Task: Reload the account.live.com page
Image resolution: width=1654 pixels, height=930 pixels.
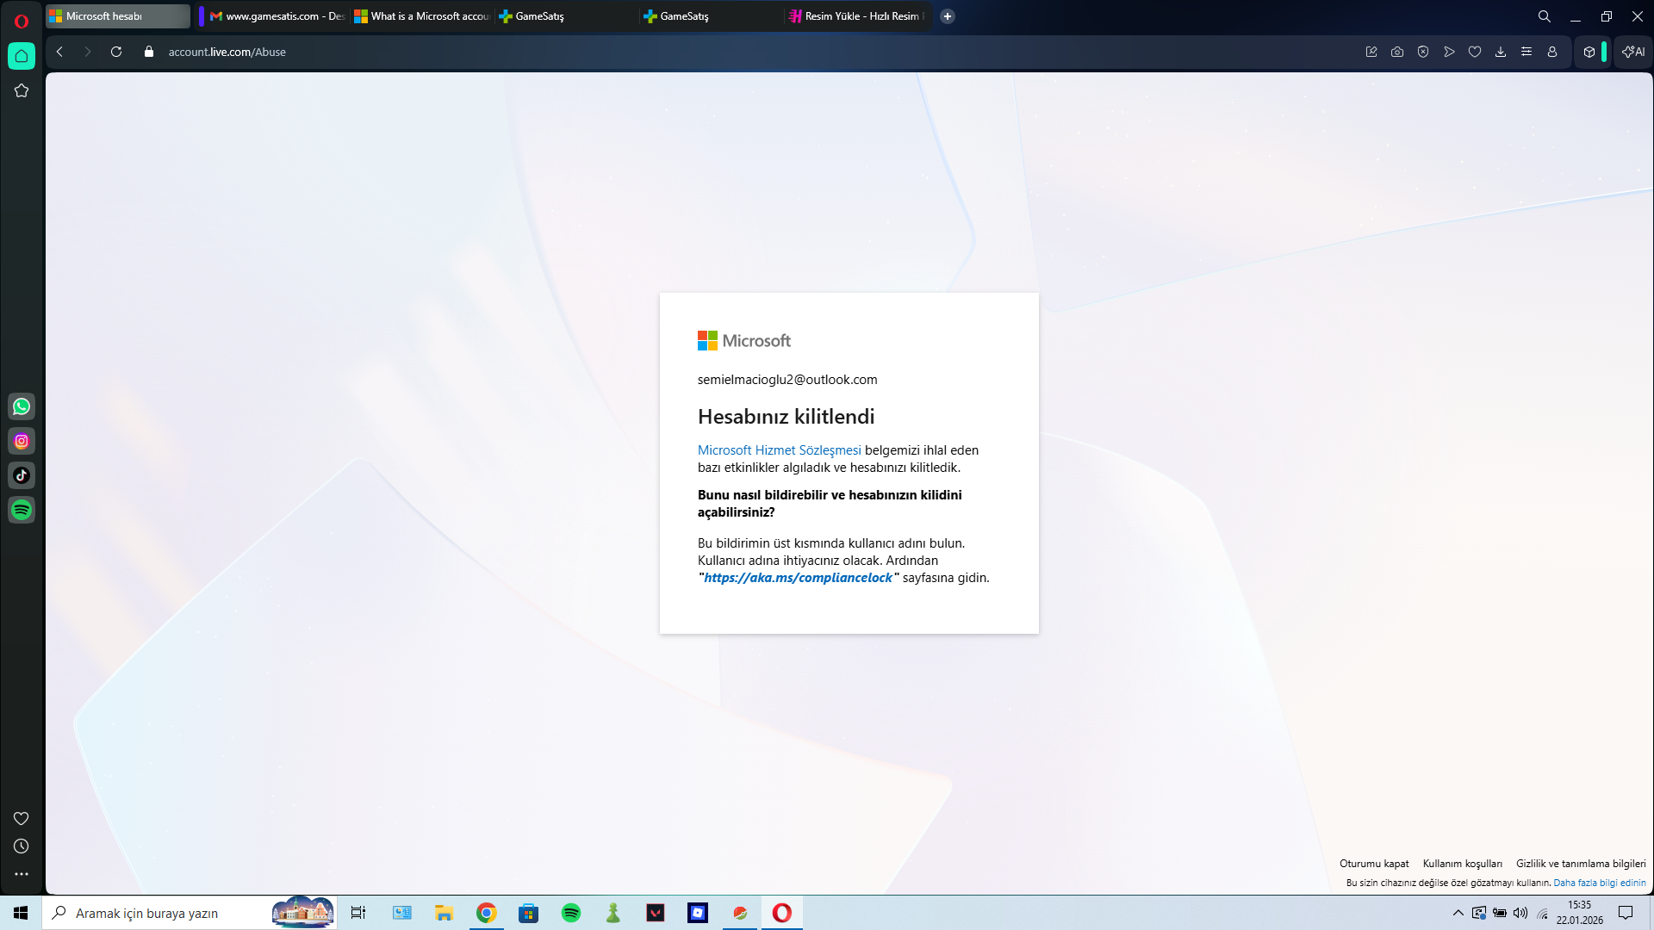Action: tap(116, 52)
